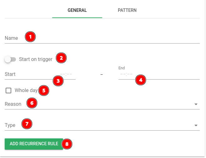The height and width of the screenshot is (158, 206).
Task: Switch to the PATTERN tab
Action: coord(127,10)
